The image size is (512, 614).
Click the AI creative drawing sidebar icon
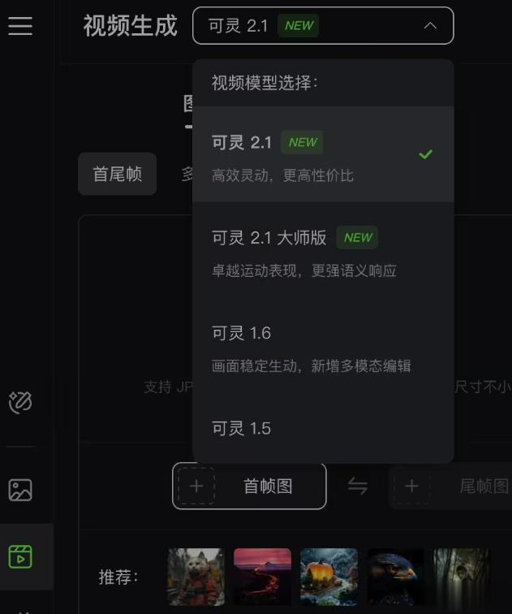coord(20,402)
